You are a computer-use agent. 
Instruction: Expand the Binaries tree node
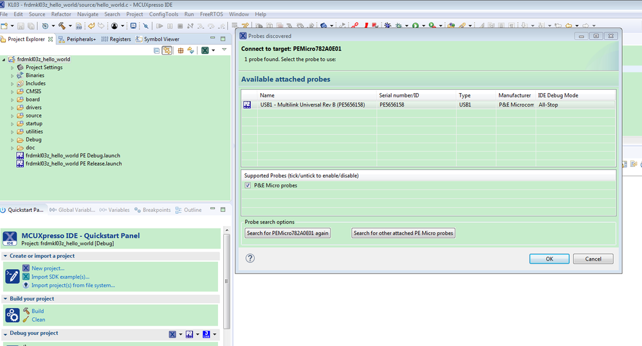tap(12, 76)
